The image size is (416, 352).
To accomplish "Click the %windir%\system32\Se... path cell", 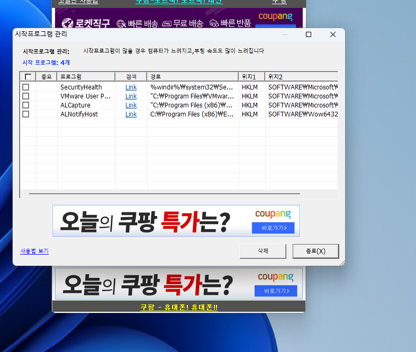I will 192,87.
